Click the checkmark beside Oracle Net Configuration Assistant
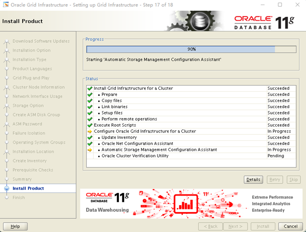The height and width of the screenshot is (232, 306). point(90,144)
